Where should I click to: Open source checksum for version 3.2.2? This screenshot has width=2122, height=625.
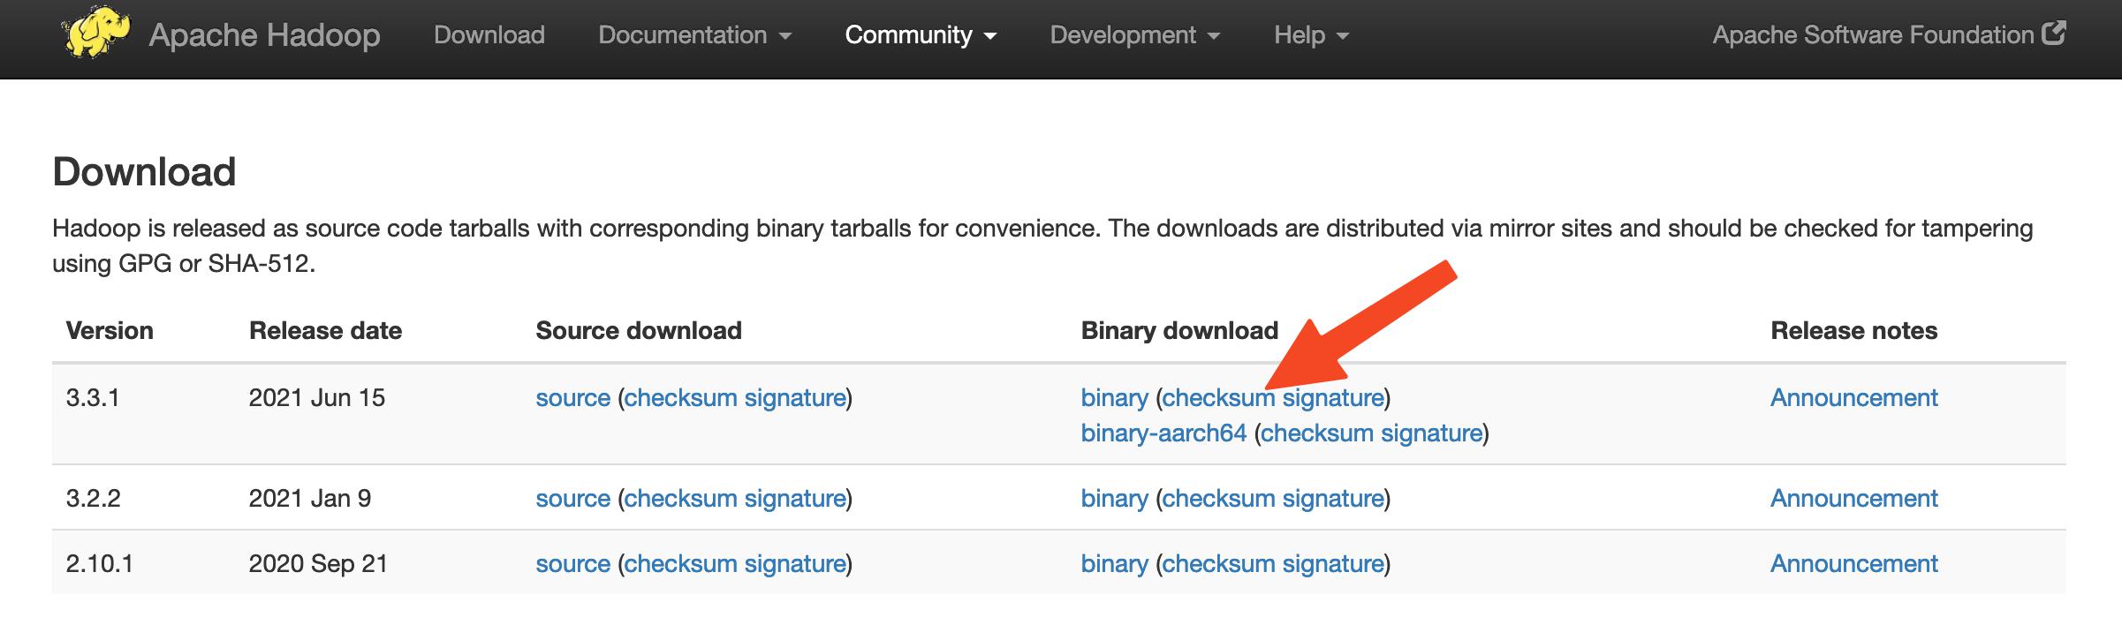680,499
